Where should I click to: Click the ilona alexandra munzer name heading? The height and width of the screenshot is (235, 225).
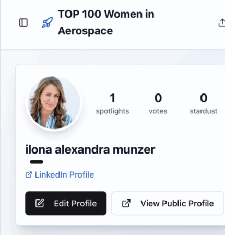[x=90, y=149]
